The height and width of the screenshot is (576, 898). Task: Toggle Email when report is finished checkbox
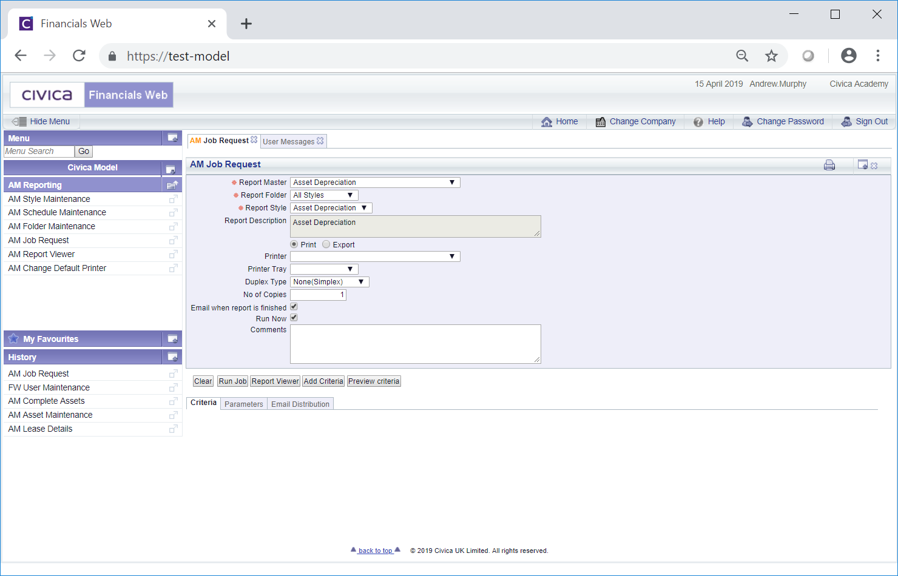click(x=294, y=307)
